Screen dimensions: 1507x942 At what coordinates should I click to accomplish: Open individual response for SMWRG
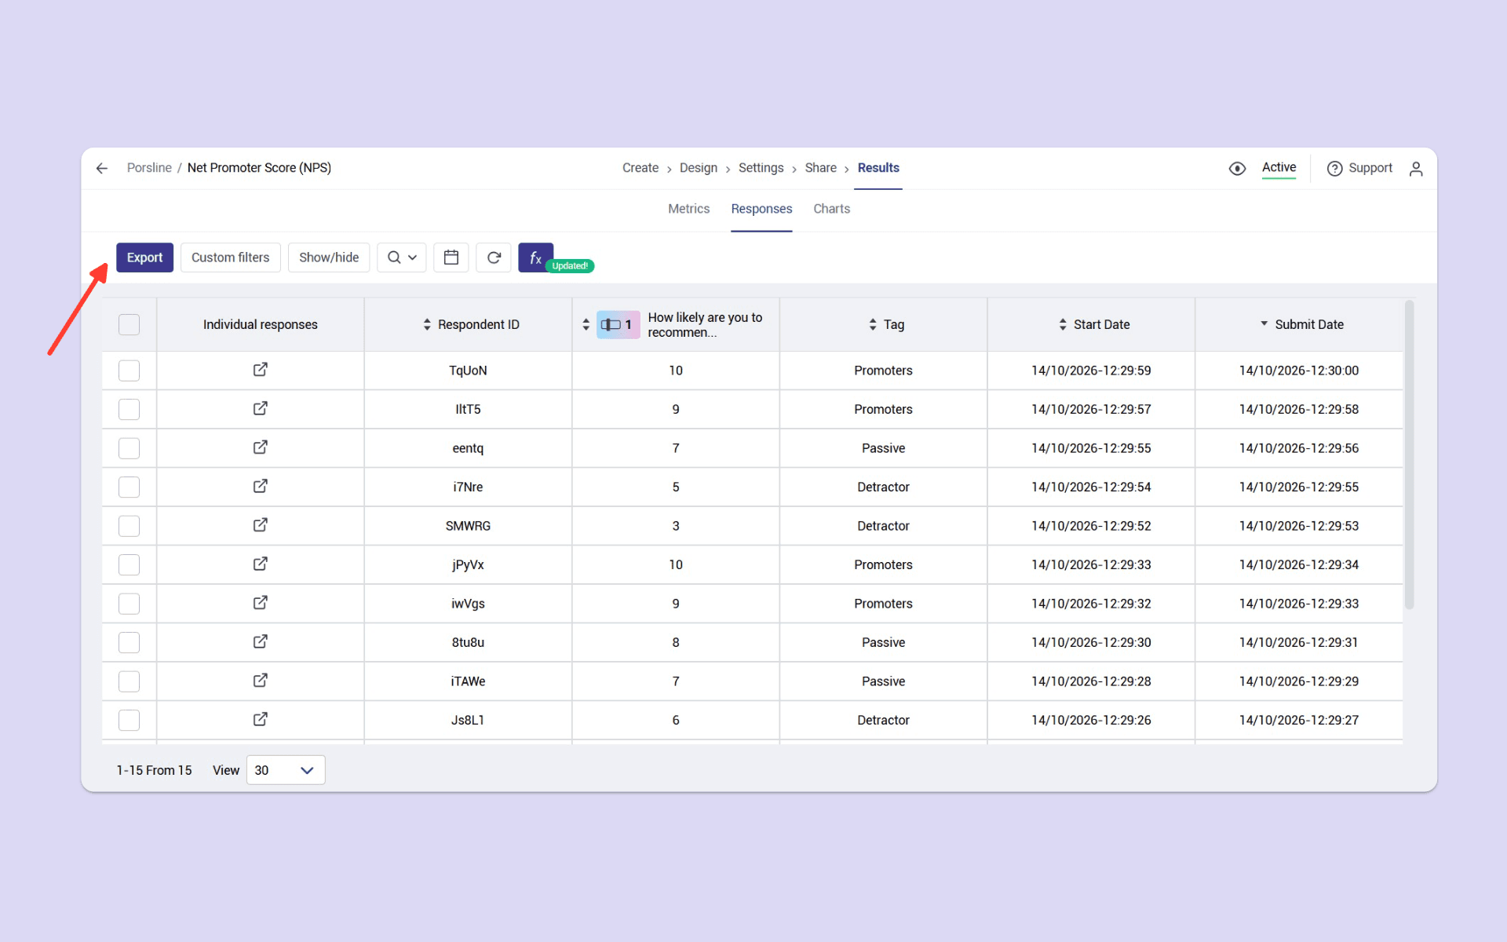pos(261,525)
